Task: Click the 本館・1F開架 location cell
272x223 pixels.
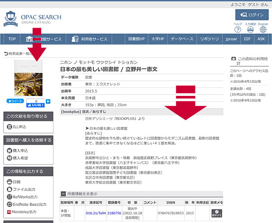Action: tap(67, 213)
